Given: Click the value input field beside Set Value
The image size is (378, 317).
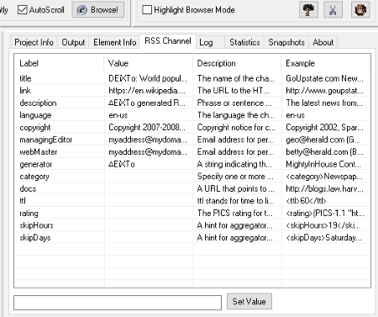Looking at the screenshot, I should tap(118, 303).
